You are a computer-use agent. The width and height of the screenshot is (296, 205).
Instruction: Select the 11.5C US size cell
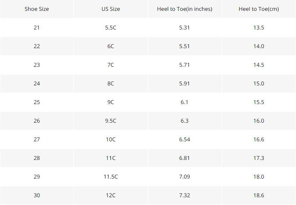click(111, 177)
